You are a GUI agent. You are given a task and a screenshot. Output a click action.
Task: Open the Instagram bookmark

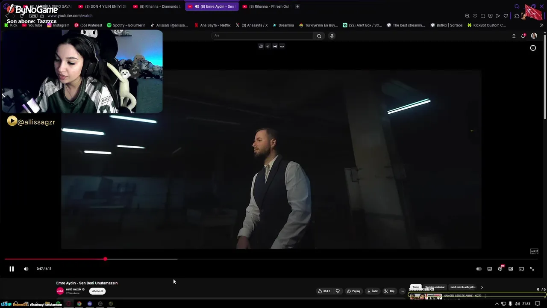click(x=58, y=25)
